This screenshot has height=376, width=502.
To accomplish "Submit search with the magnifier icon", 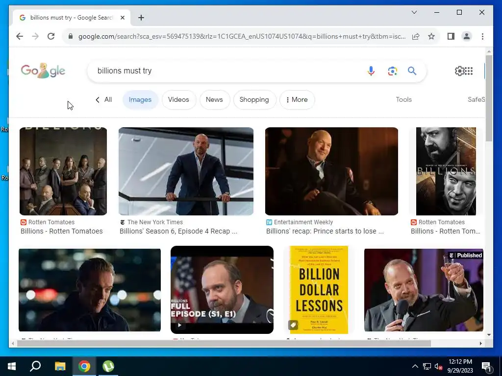I will pyautogui.click(x=412, y=70).
